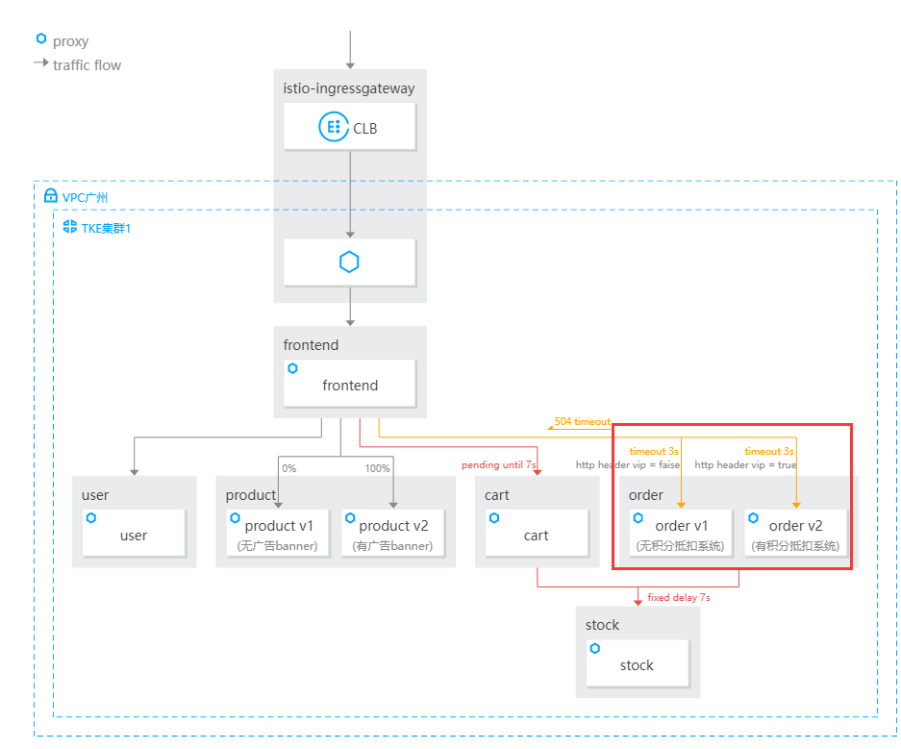Click the http header vip = true label
Viewport: 901px width, 749px height.
745,464
